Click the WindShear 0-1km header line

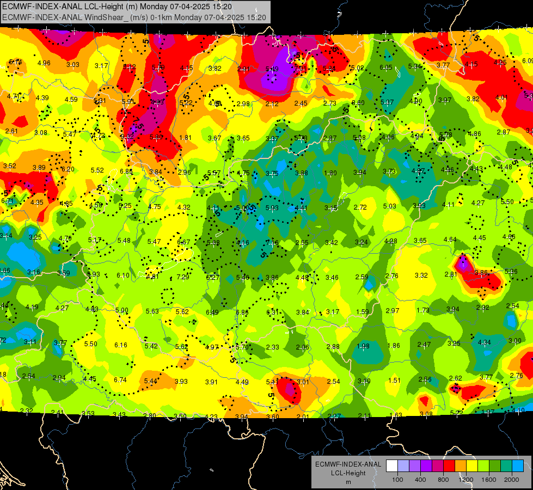pos(134,17)
